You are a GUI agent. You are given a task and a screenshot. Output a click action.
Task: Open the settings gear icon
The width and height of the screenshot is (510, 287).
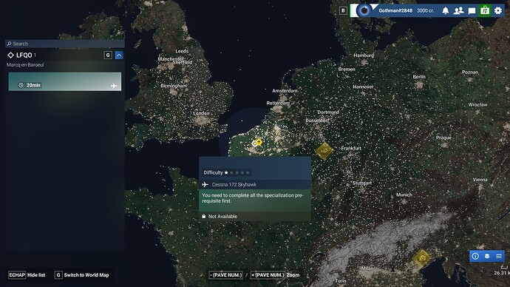(498, 11)
